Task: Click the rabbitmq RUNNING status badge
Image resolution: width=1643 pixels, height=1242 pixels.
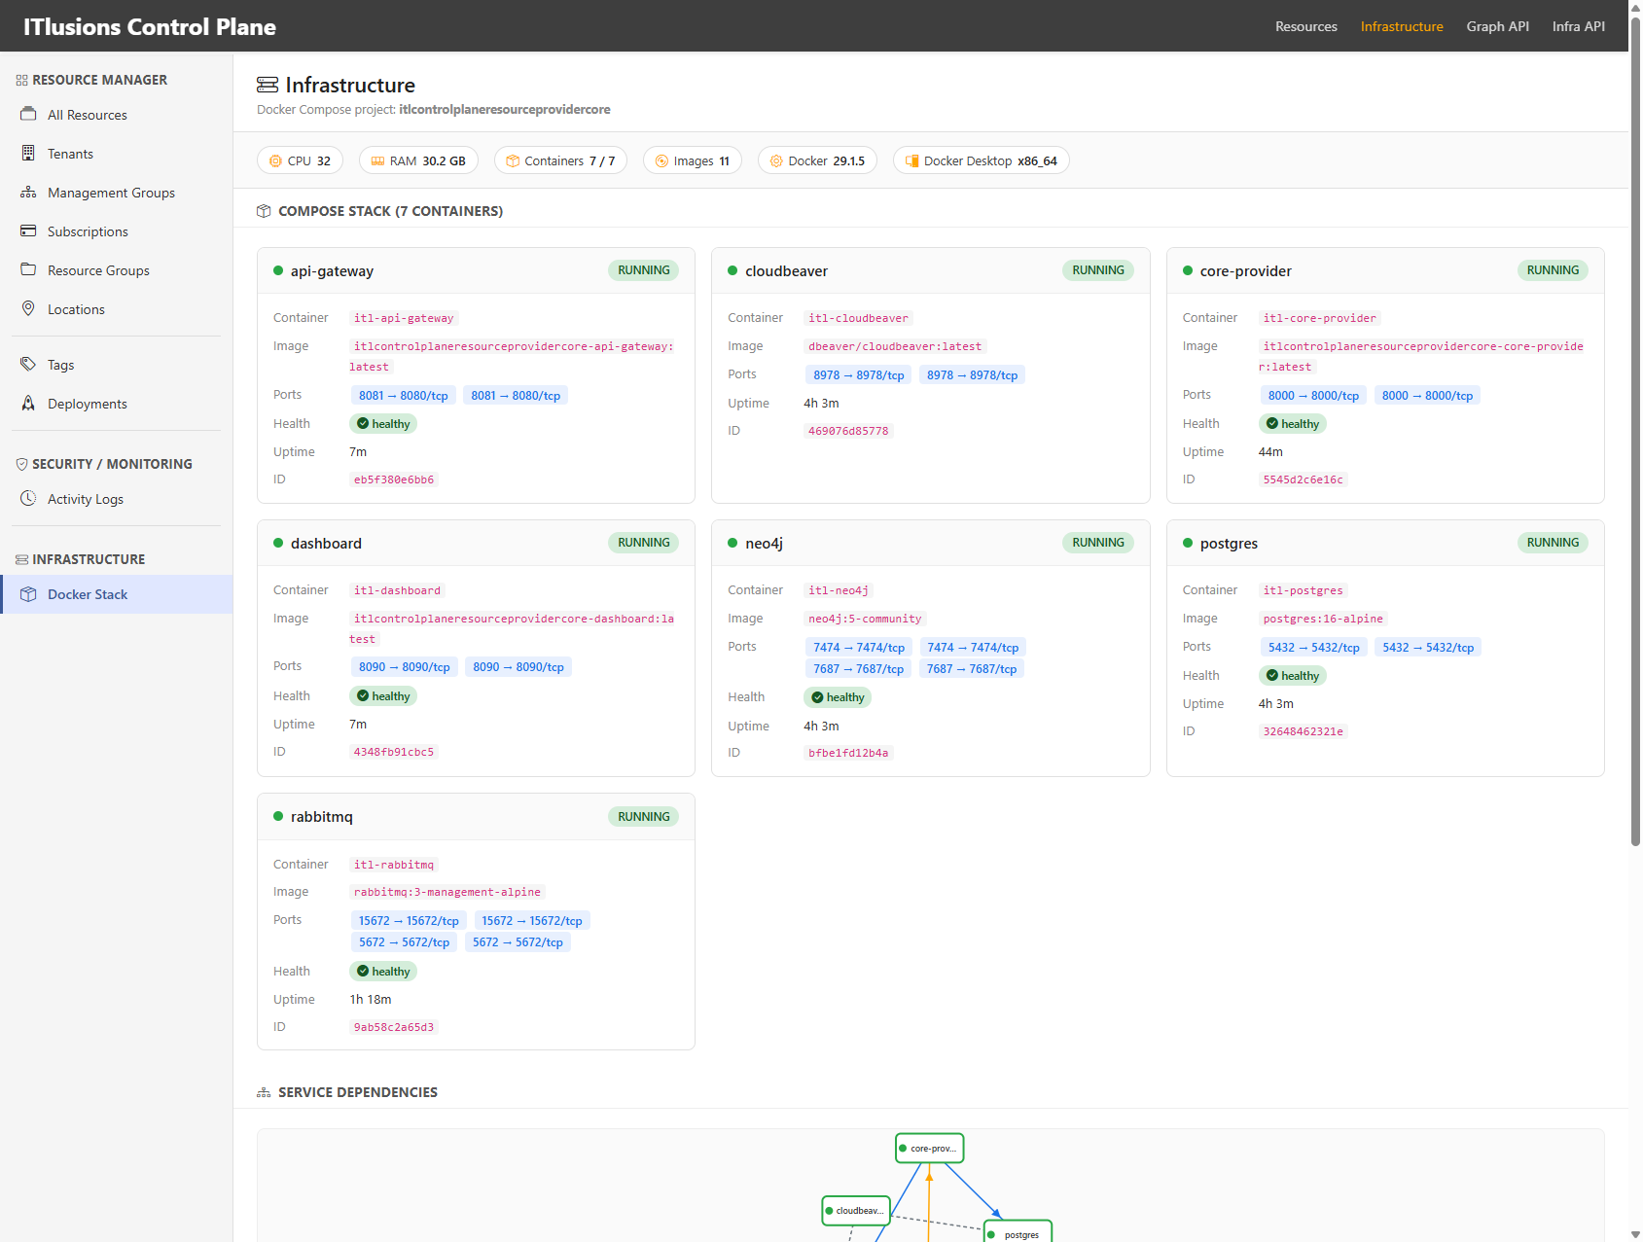Action: (x=643, y=817)
